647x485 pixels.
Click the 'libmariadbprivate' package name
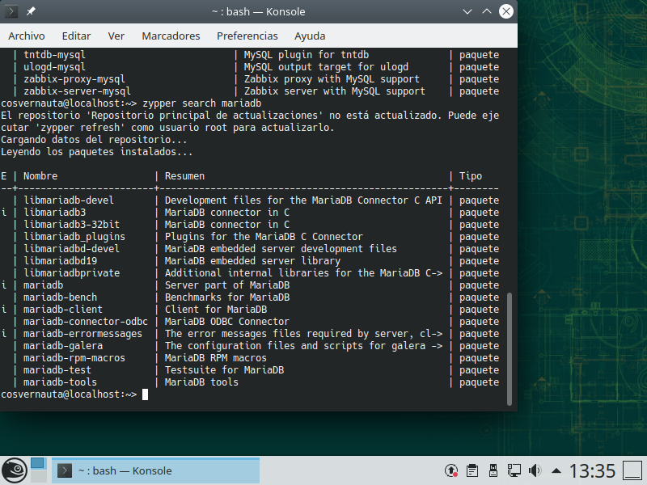tap(71, 273)
